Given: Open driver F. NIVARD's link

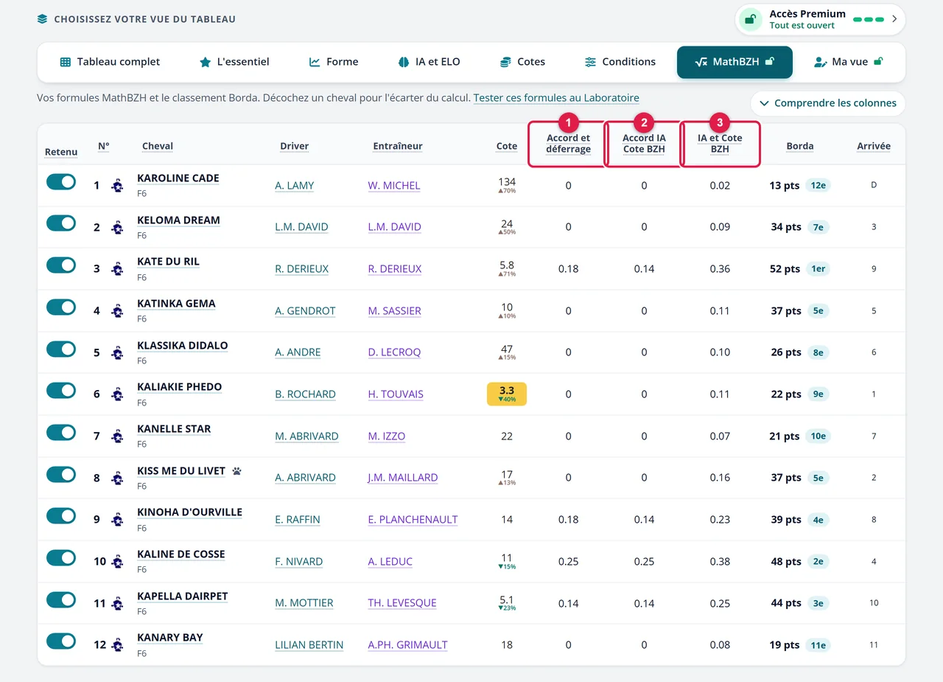Looking at the screenshot, I should click(x=299, y=562).
